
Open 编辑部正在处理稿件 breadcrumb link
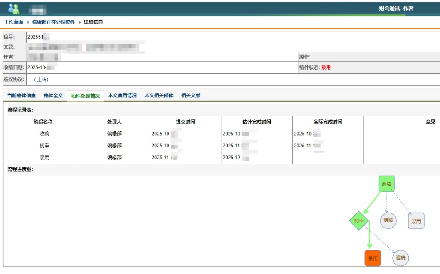click(53, 22)
